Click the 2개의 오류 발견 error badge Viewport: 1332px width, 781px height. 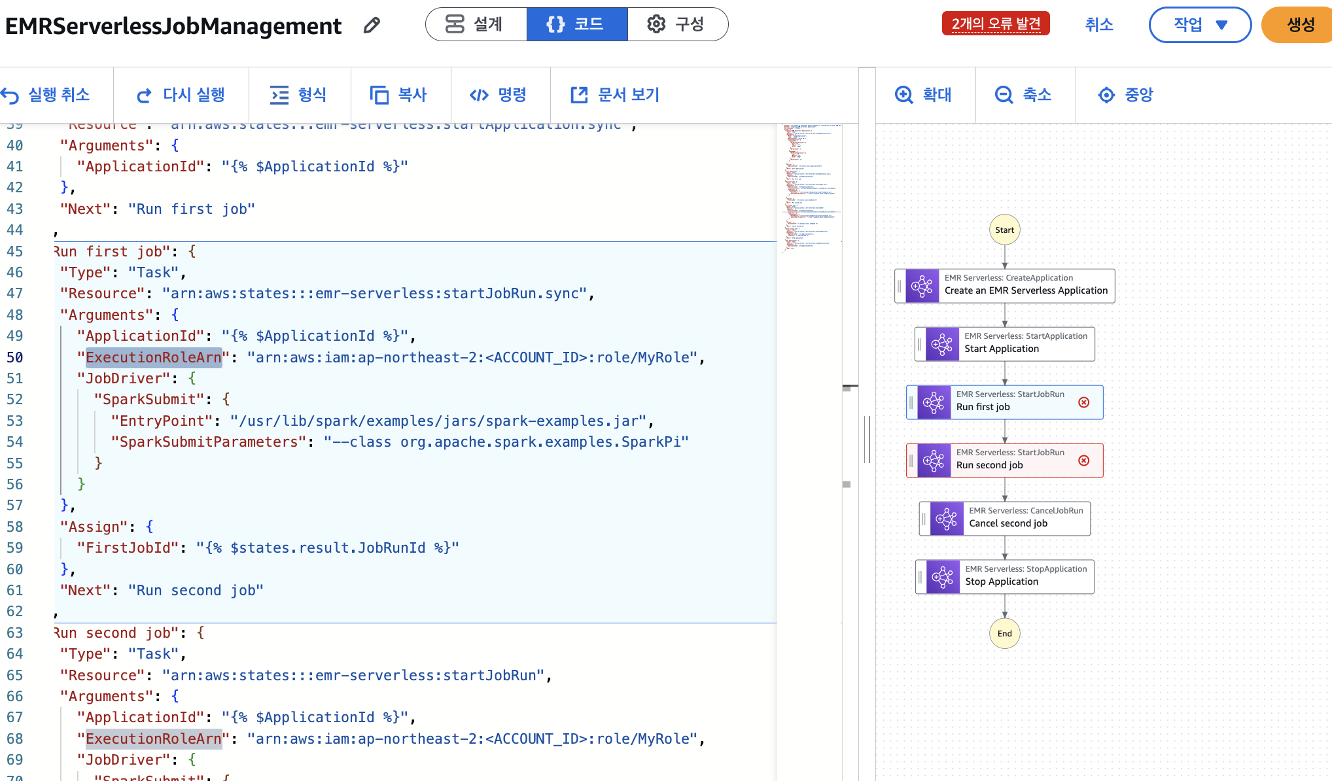point(996,24)
